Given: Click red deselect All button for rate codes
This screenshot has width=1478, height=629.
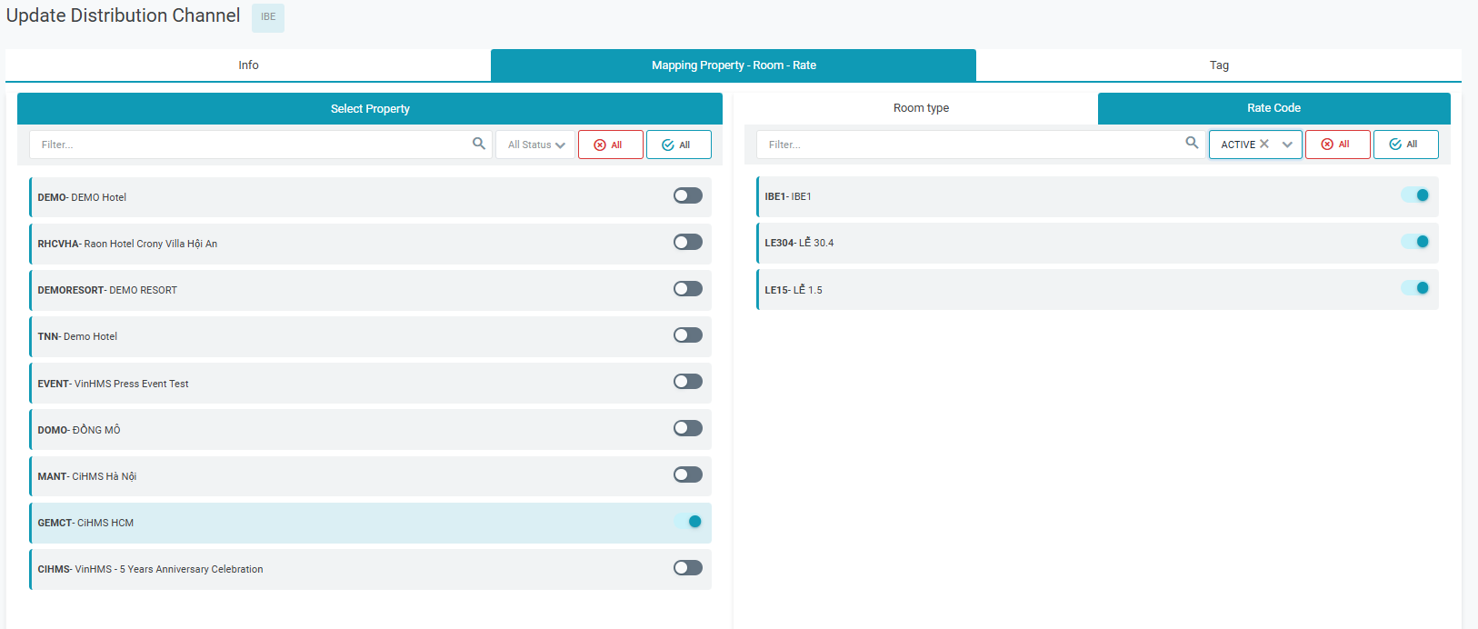Looking at the screenshot, I should 1338,145.
